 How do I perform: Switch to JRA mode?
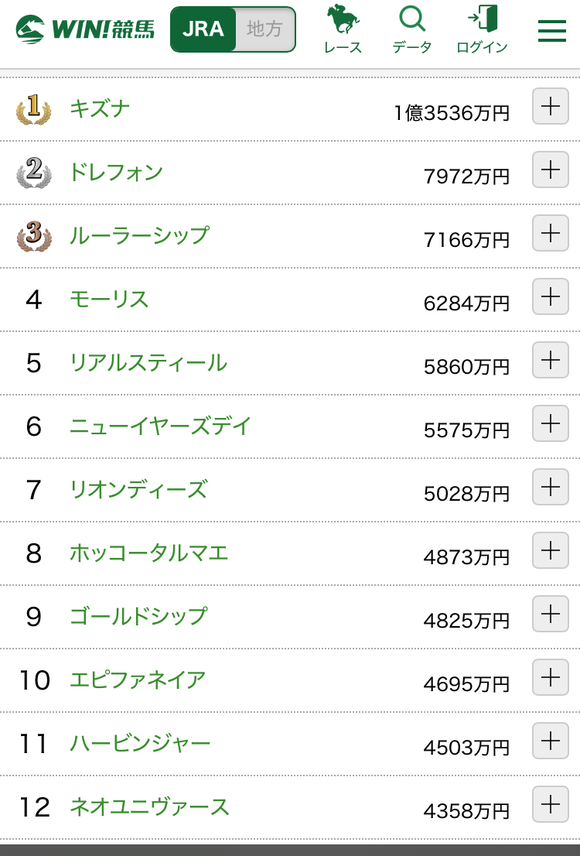pos(203,29)
